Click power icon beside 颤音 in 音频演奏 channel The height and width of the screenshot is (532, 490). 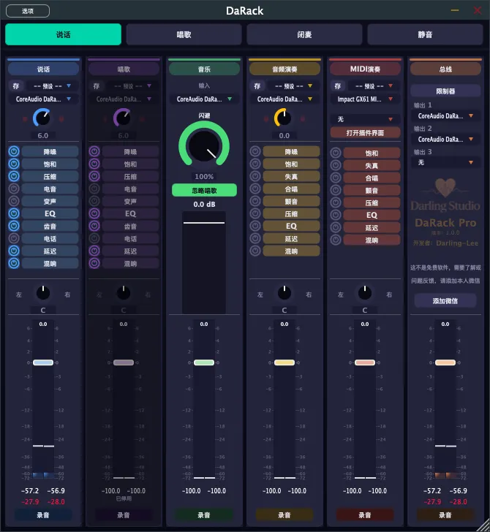[255, 201]
